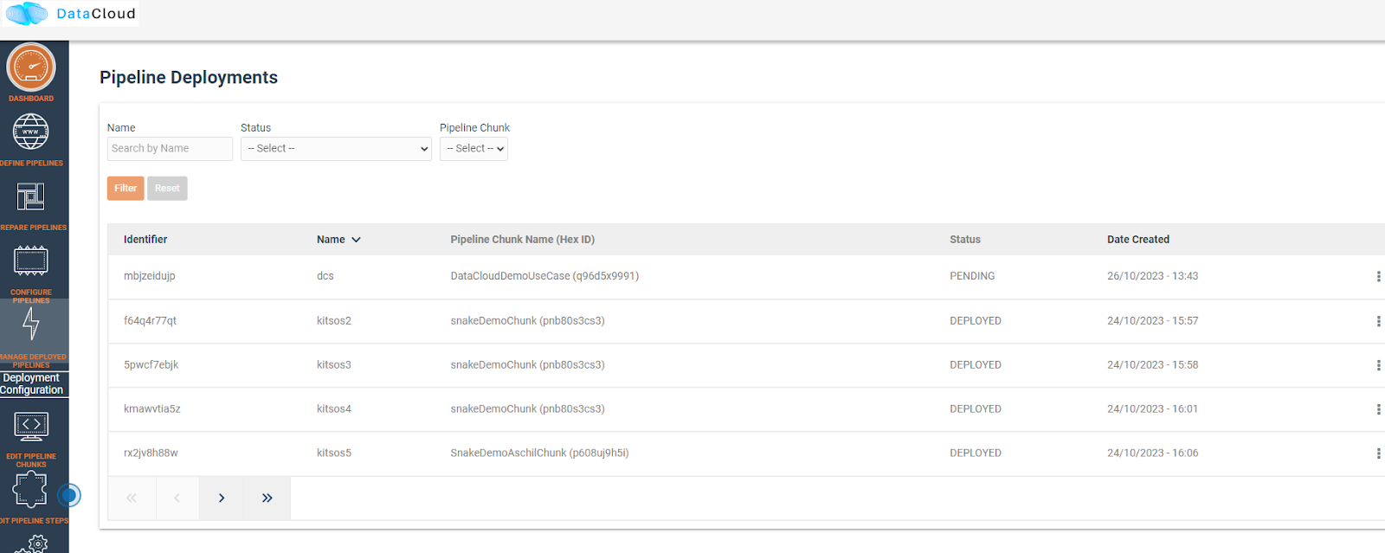Click DataCloudDemoUseCase (q96d5x9991) cell
The image size is (1385, 553).
pos(544,276)
